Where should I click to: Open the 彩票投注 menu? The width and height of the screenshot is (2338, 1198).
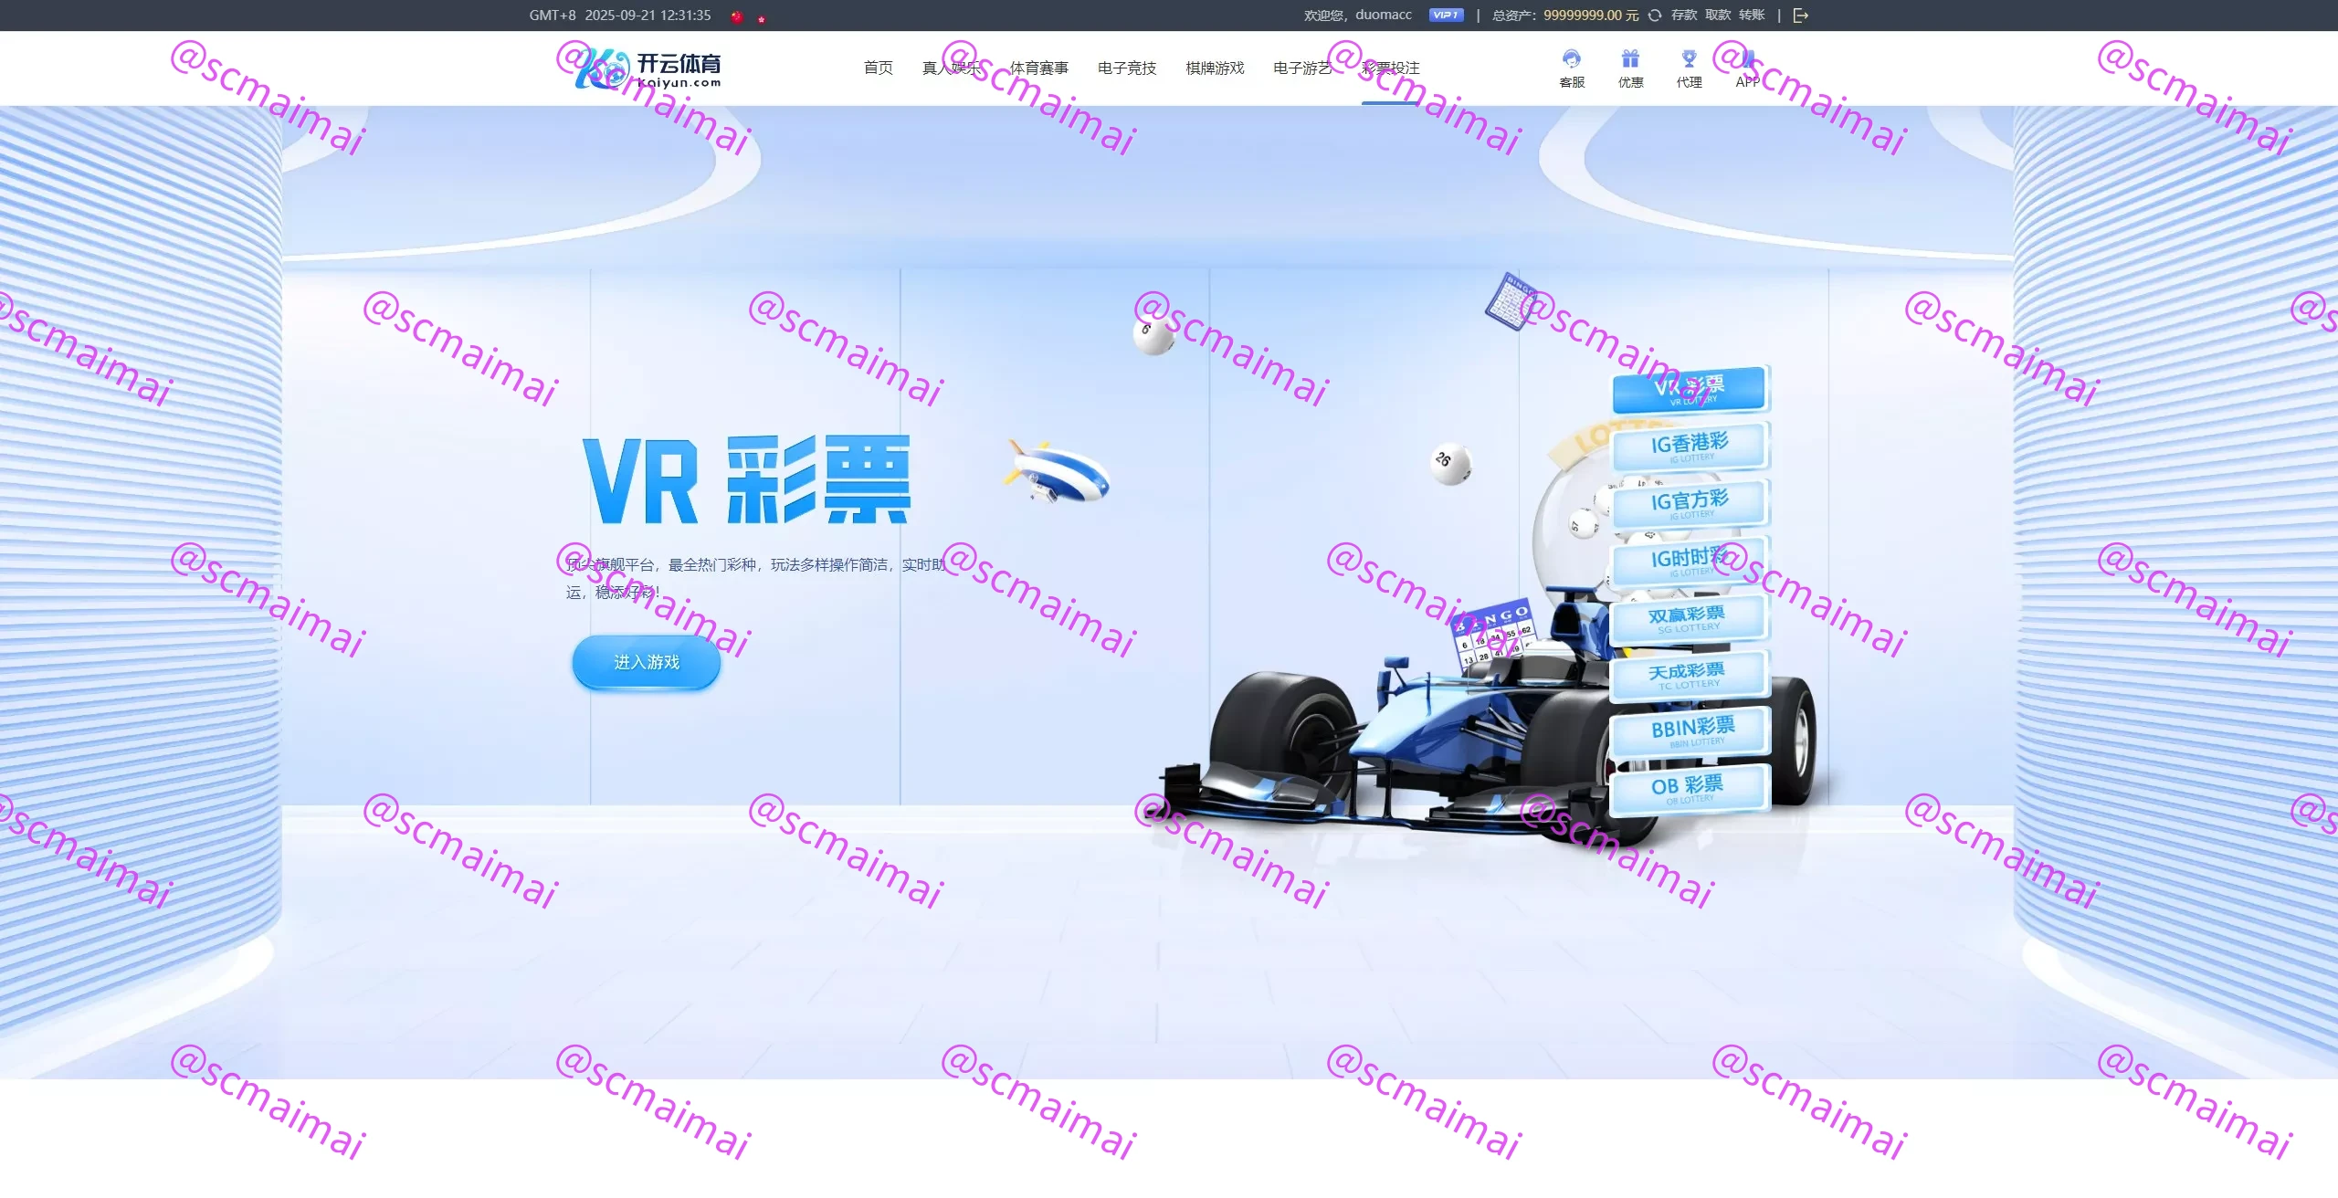coord(1390,68)
